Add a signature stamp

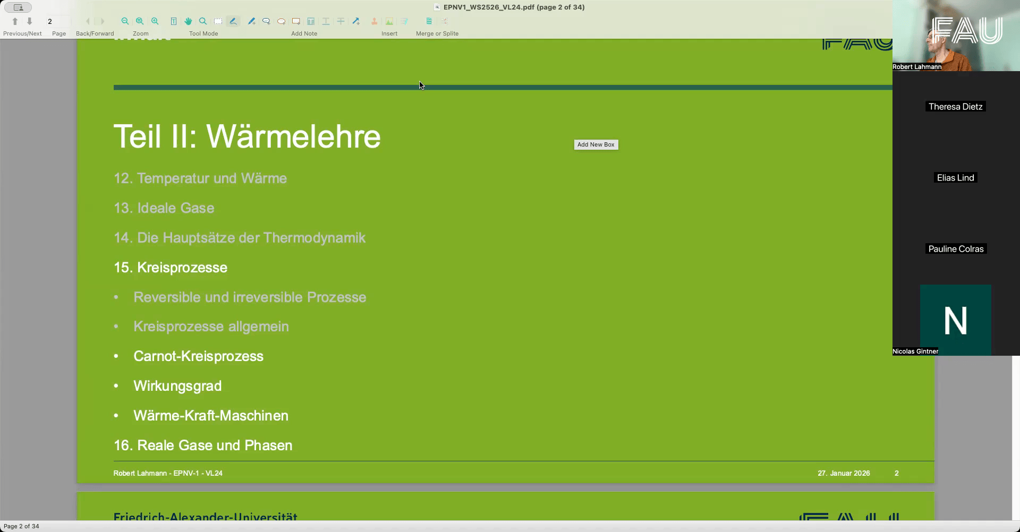tap(374, 21)
